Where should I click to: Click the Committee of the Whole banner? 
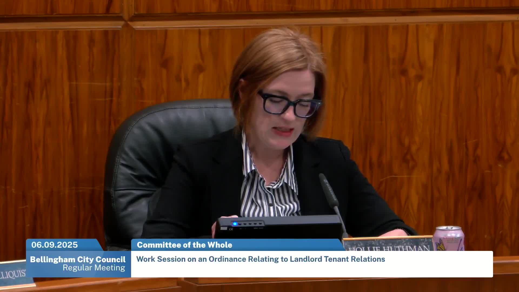(184, 245)
